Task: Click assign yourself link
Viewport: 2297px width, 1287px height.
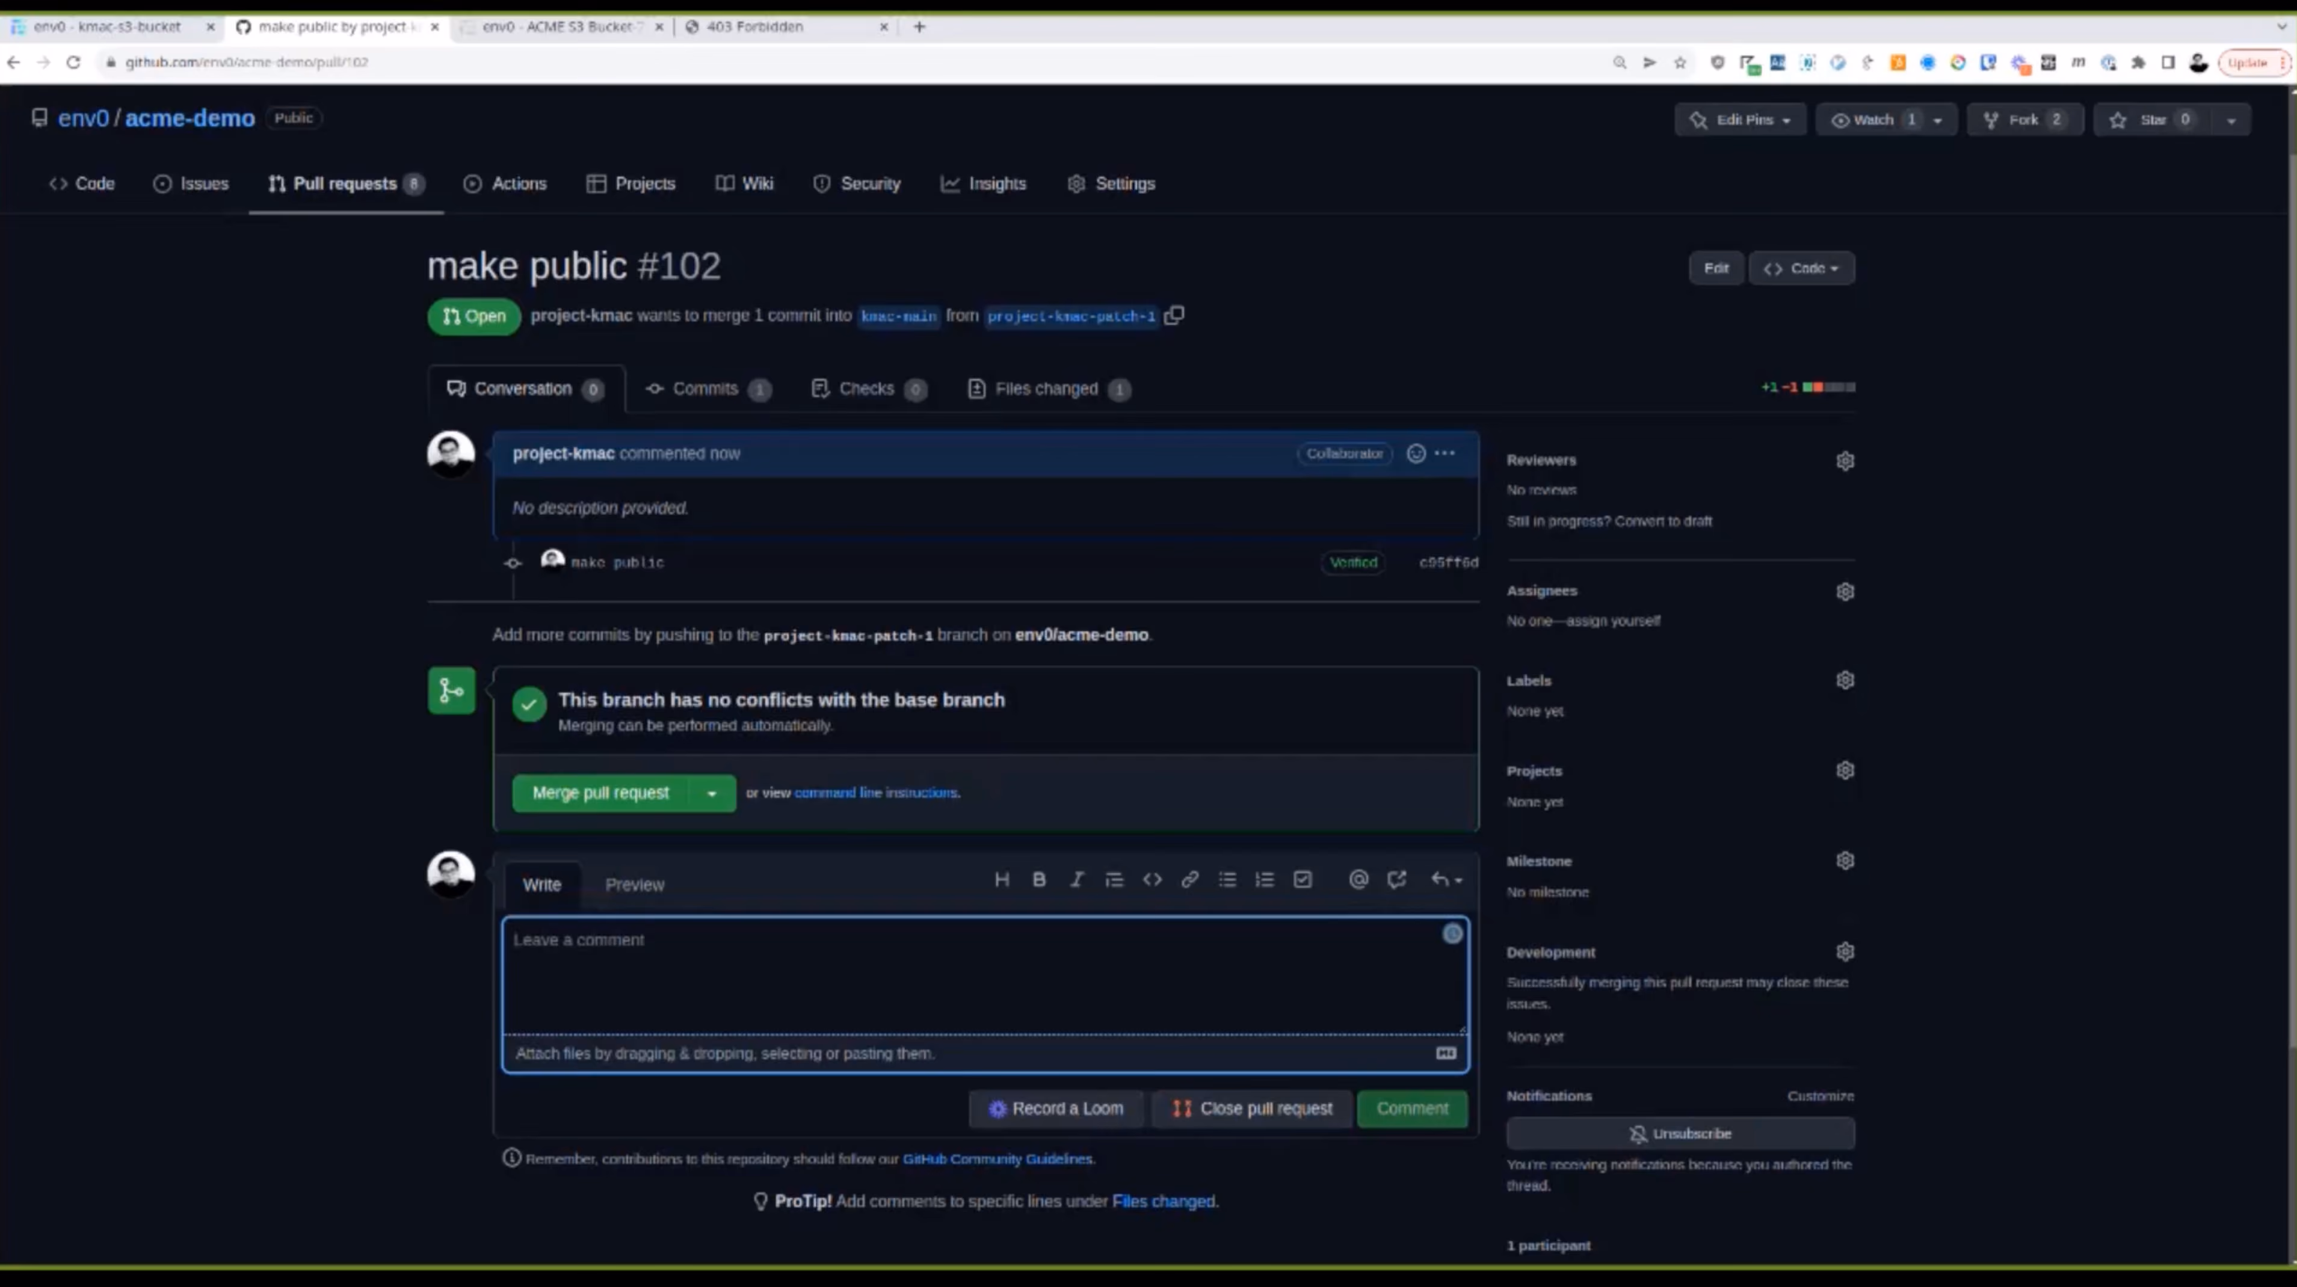Action: 1614,620
